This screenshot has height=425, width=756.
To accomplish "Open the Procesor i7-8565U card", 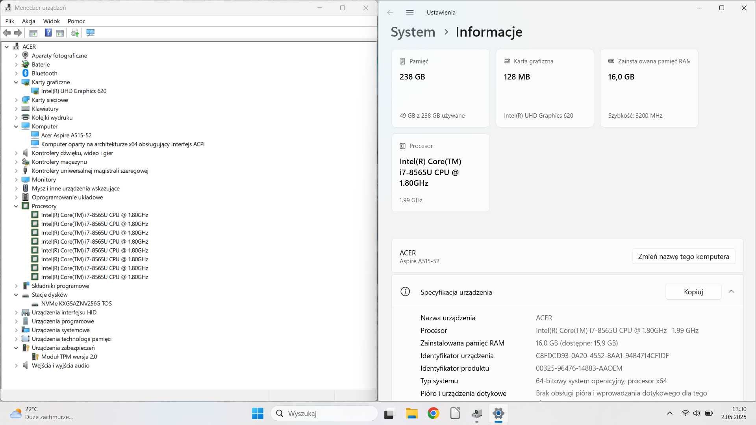I will (x=441, y=173).
